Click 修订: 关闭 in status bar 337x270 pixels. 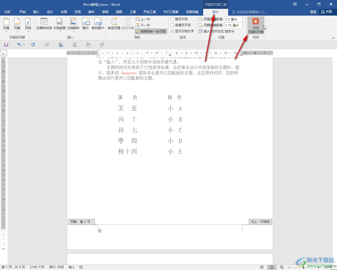pos(57,267)
